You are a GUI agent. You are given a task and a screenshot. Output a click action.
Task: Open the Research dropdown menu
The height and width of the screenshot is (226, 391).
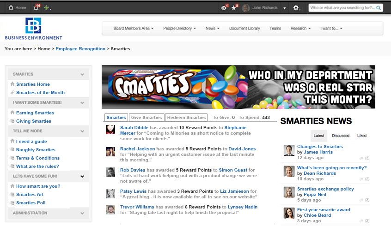tap(300, 29)
